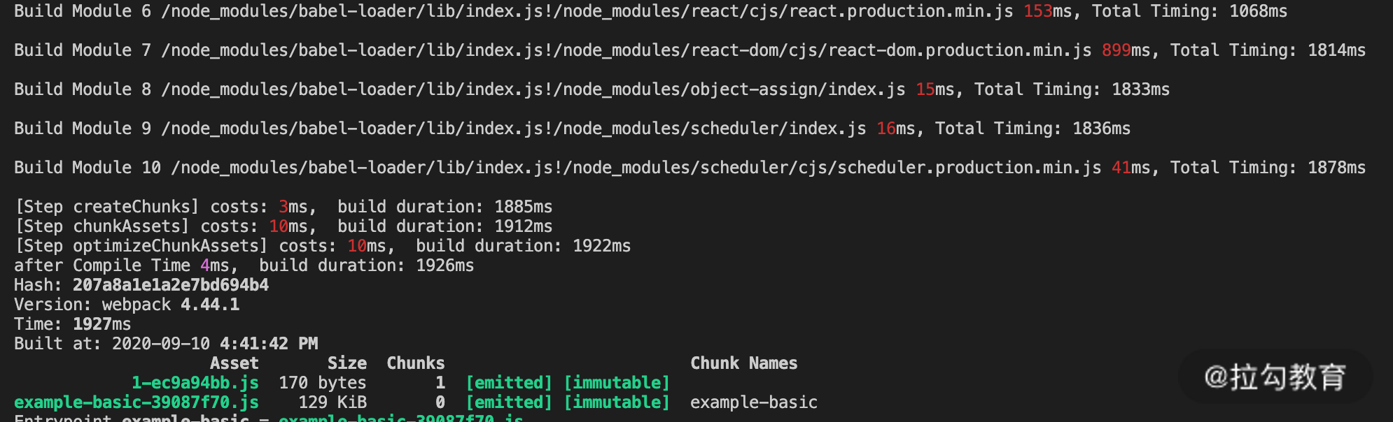The width and height of the screenshot is (1393, 422).
Task: Select the red 153ms timing value
Action: (x=1037, y=11)
